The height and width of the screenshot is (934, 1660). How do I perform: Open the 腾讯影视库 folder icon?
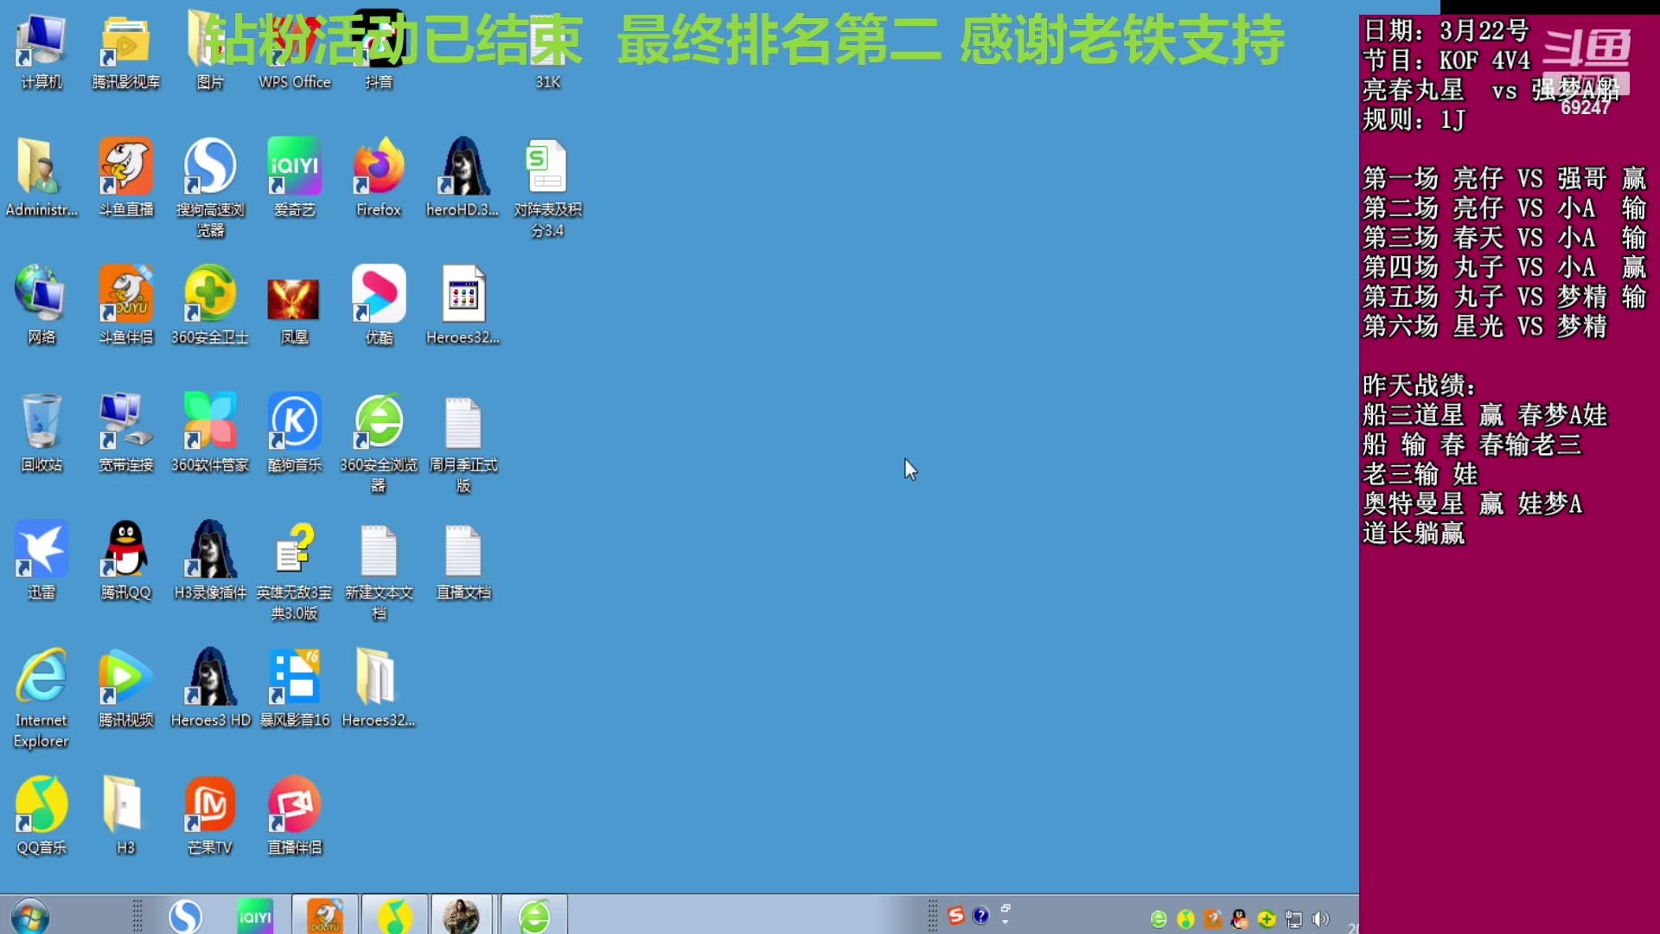[x=126, y=52]
